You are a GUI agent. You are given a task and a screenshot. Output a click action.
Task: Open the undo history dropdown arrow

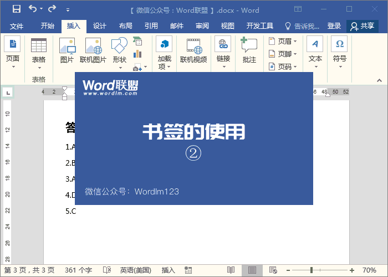coord(42,9)
